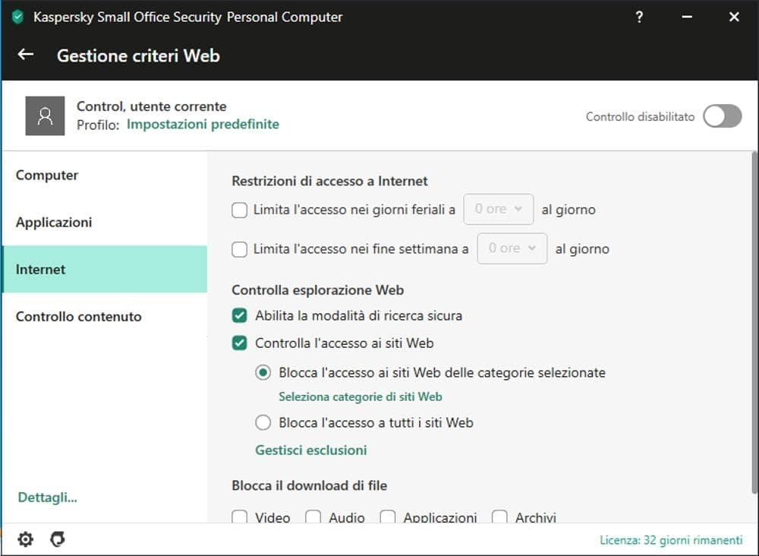Tick the Archivi download block checkbox
The height and width of the screenshot is (556, 759).
[499, 517]
